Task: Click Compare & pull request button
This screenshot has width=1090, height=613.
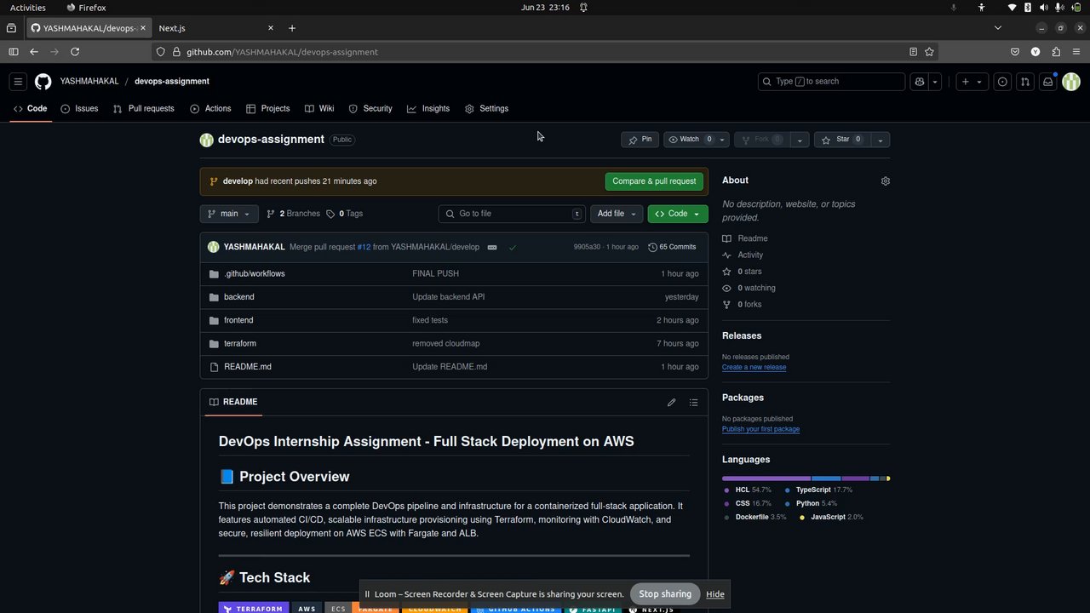Action: click(x=654, y=181)
